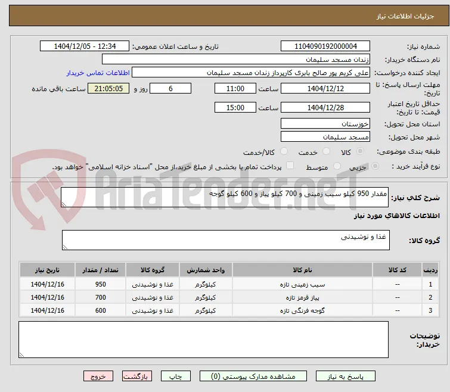Click the delivery city field مسجد سلیمان

[325, 137]
